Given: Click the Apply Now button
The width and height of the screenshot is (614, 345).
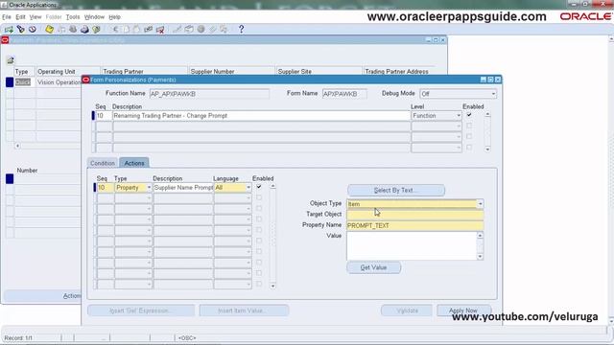Looking at the screenshot, I should tap(463, 310).
